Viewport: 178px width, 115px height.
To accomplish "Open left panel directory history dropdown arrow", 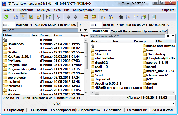I will (x=86, y=30).
